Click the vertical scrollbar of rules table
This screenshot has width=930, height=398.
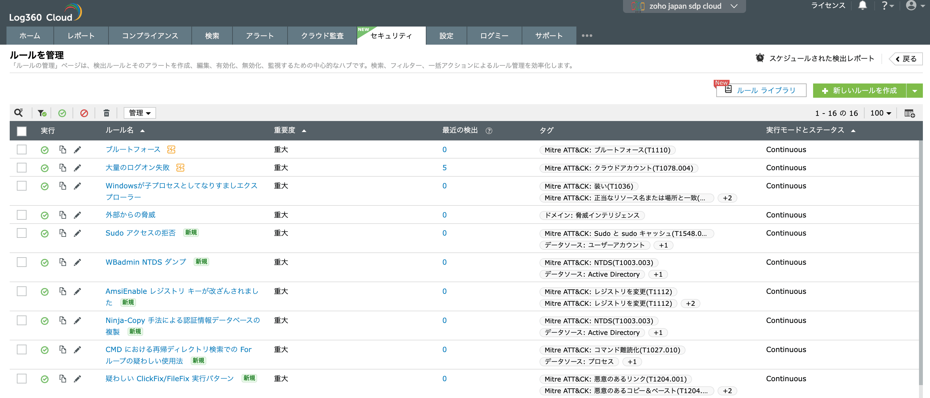coord(921,263)
